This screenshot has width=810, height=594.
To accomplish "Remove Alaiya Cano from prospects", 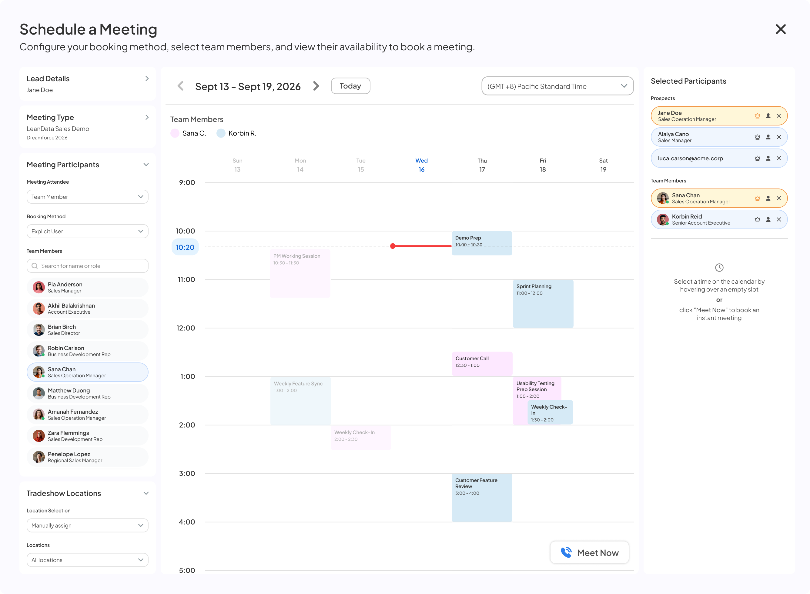I will click(x=779, y=137).
